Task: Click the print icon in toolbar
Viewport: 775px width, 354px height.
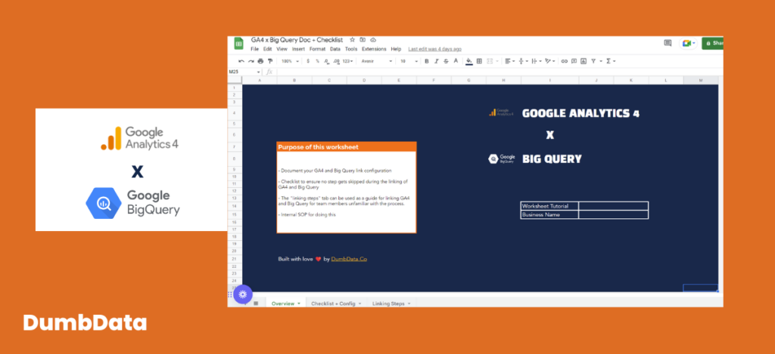Action: (x=260, y=61)
